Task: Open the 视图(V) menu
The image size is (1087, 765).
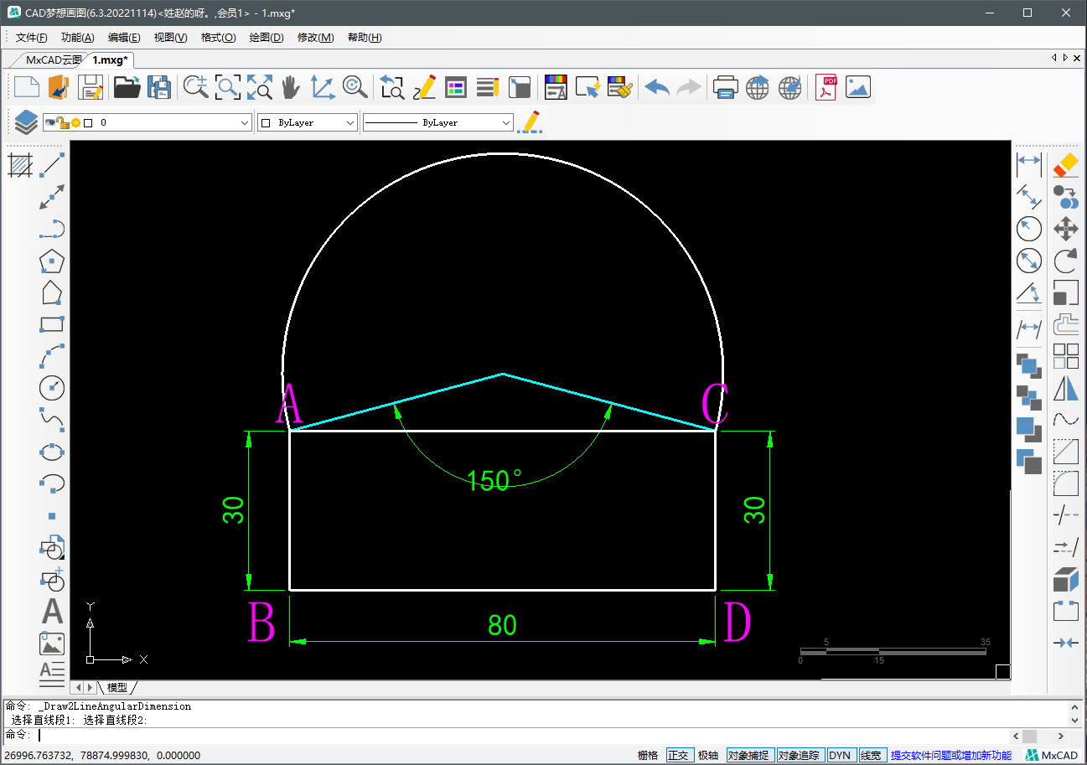Action: [x=170, y=38]
